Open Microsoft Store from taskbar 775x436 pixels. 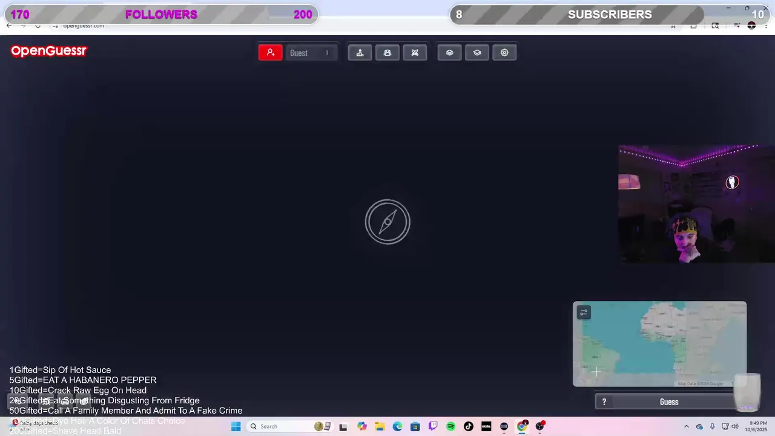[x=415, y=426]
